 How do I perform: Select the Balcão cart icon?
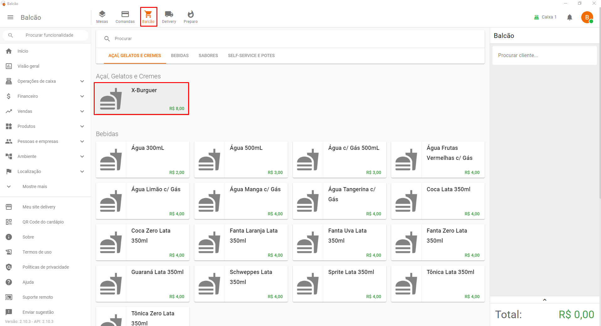click(148, 14)
